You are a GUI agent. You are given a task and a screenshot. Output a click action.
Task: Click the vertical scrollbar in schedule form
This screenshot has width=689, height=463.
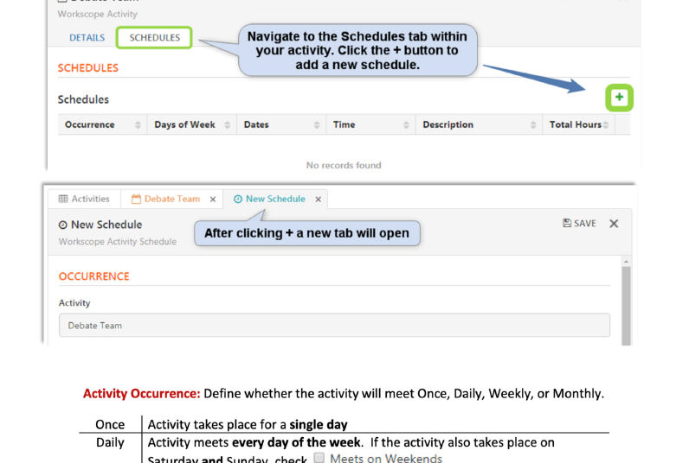pyautogui.click(x=626, y=302)
